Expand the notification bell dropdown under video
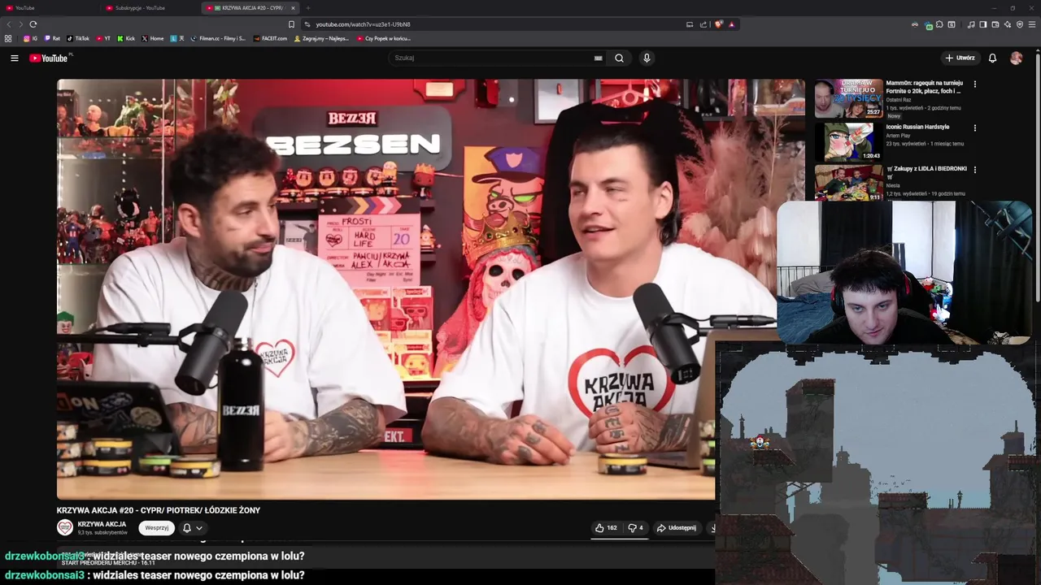Viewport: 1041px width, 585px height. pos(193,527)
